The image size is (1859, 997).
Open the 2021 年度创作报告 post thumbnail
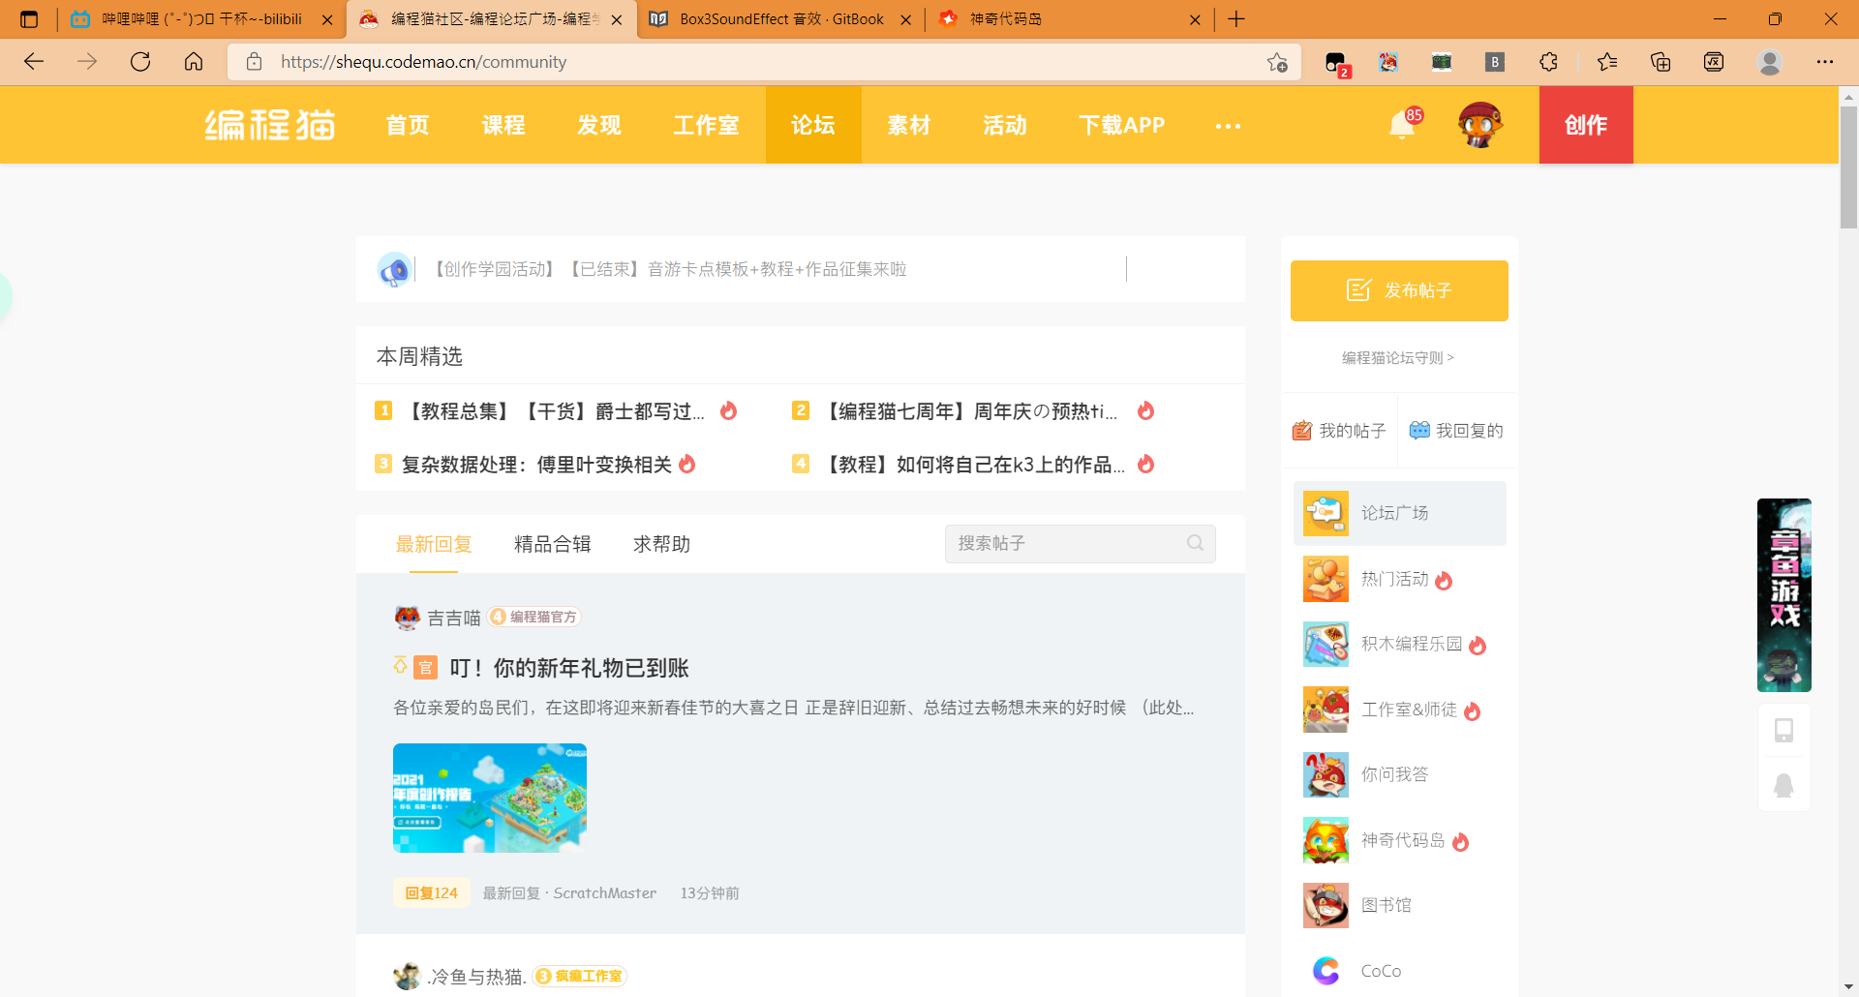[x=490, y=798]
